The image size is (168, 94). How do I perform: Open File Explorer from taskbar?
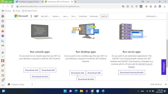(81, 91)
